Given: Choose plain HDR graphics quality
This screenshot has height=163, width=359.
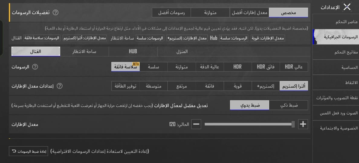Looking at the screenshot, I should tap(238, 67).
